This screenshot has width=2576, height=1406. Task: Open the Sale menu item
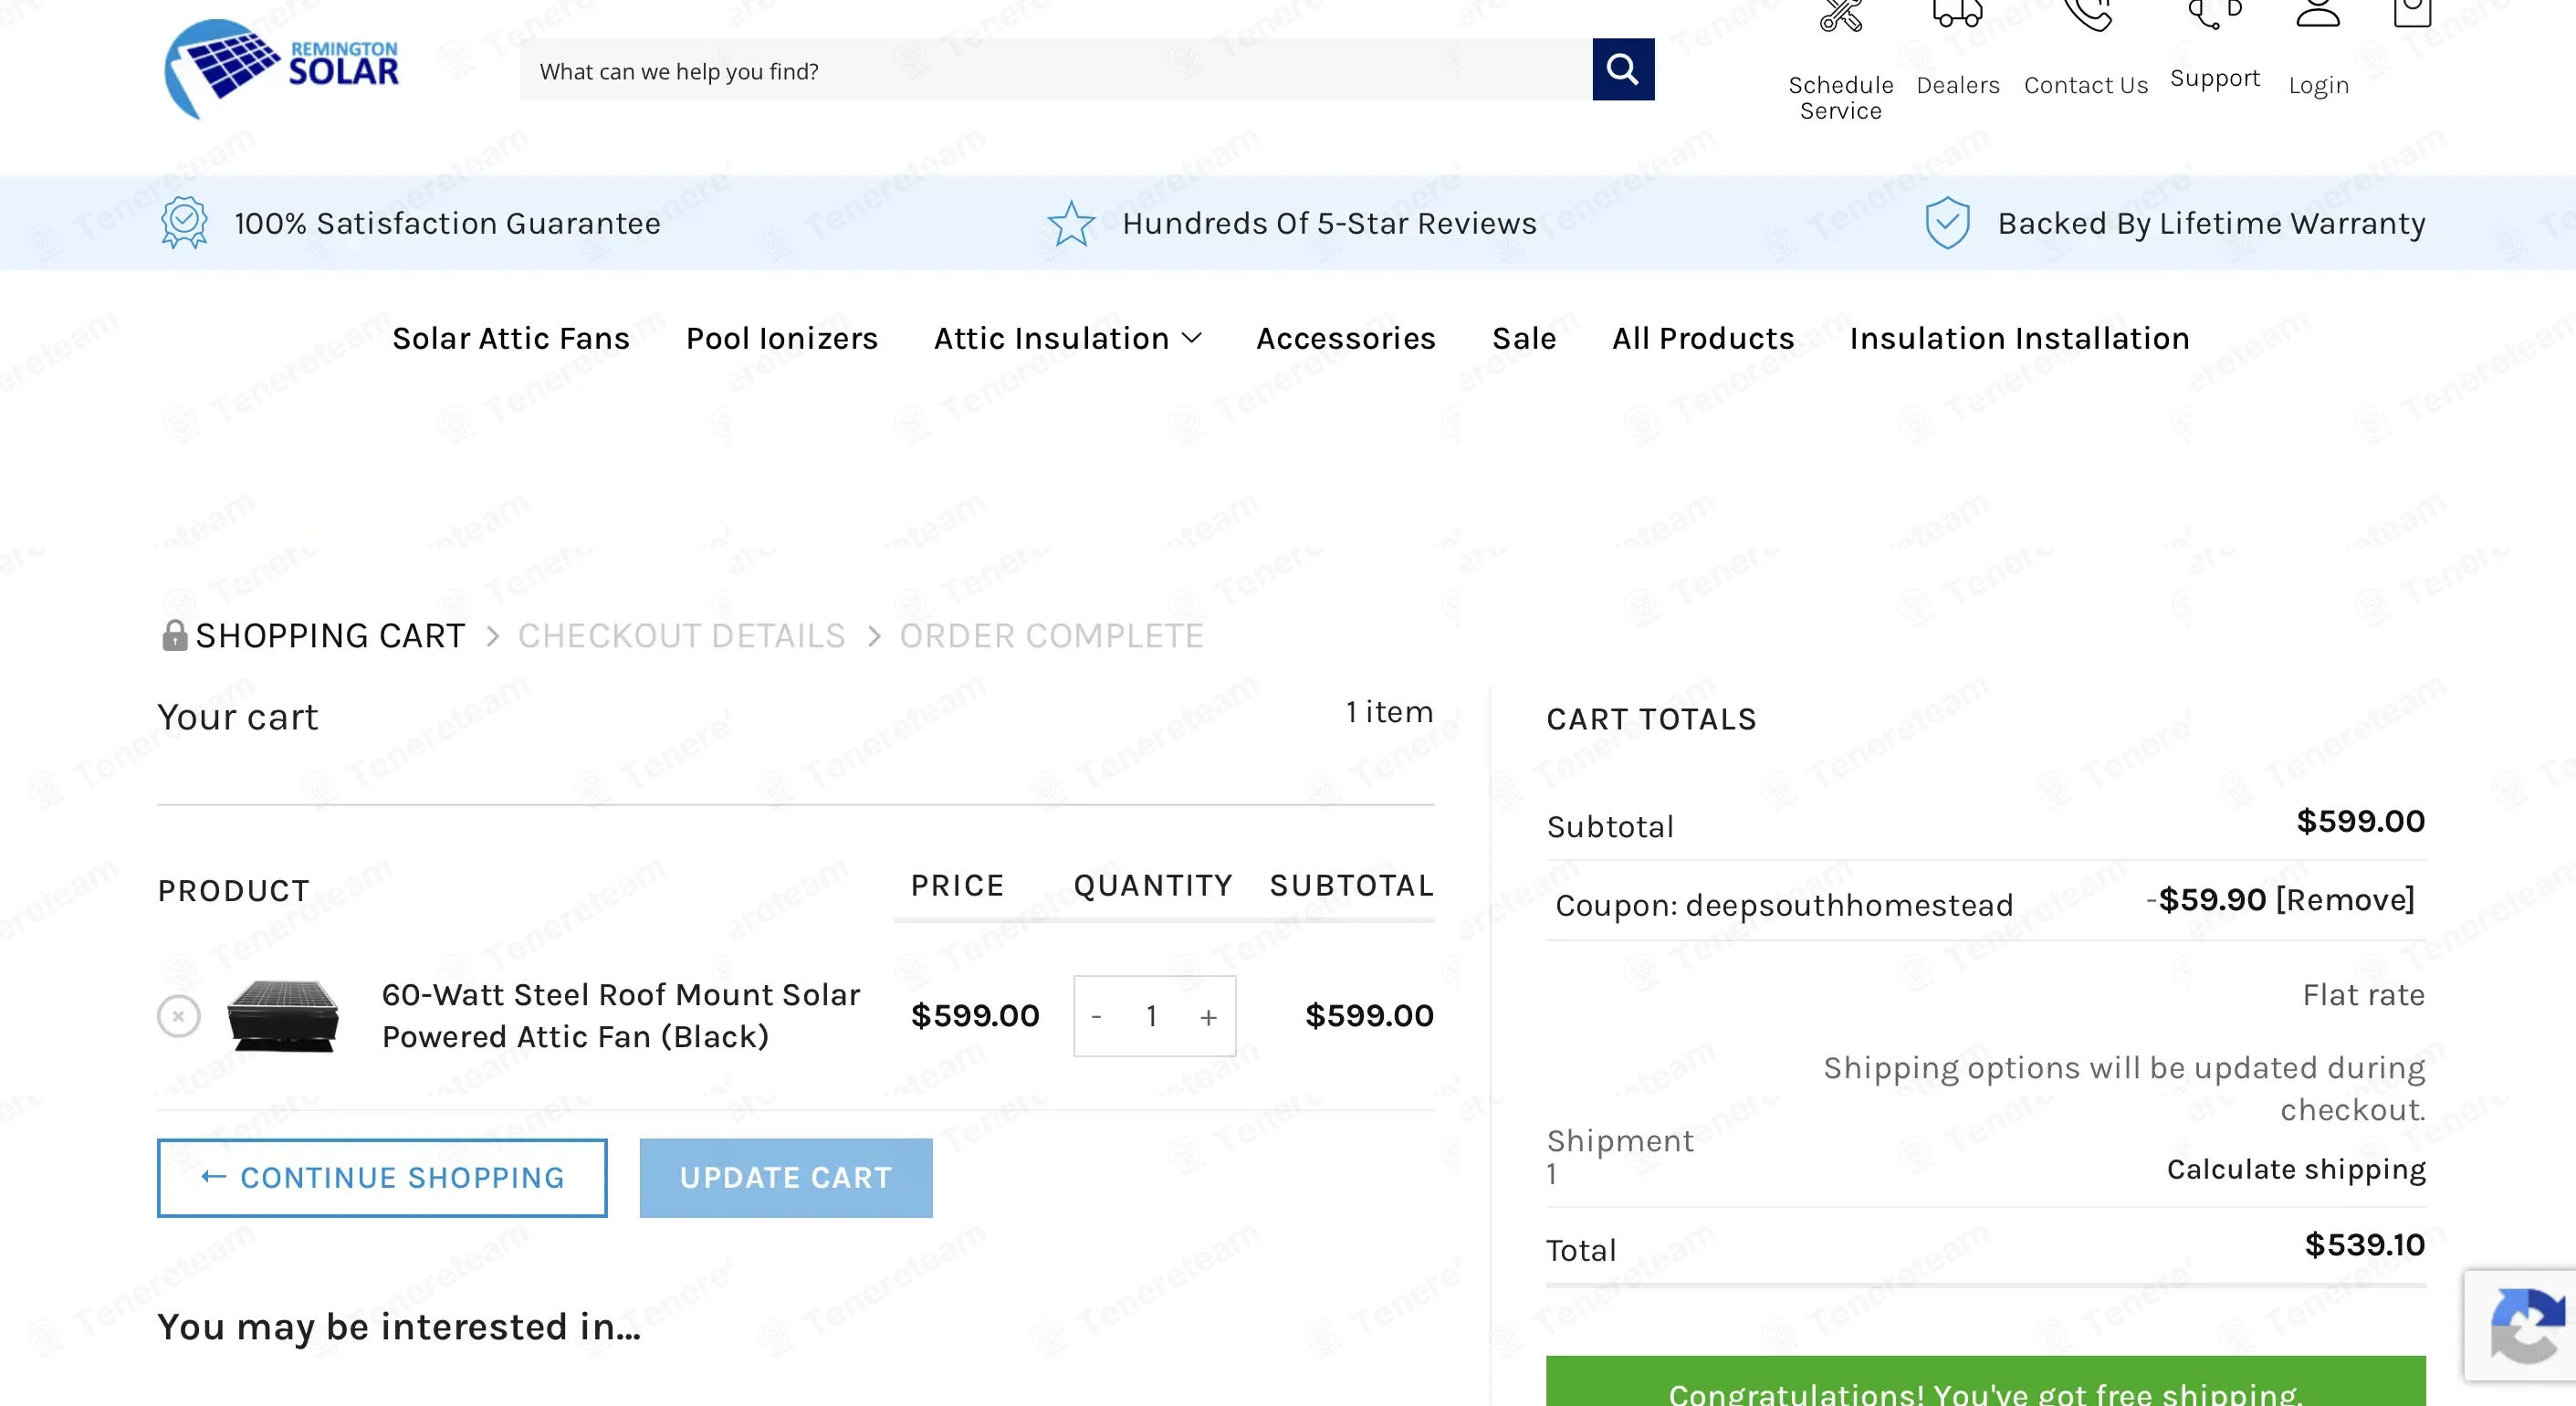pos(1524,338)
